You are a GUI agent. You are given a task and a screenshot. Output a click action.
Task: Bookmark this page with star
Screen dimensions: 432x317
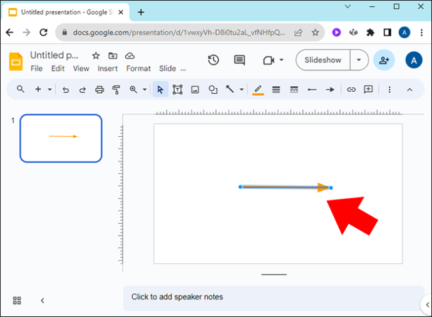tap(315, 33)
